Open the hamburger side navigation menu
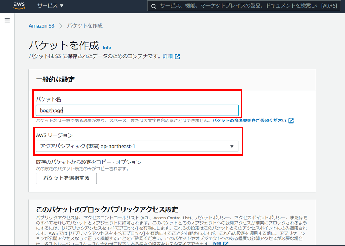 pos(7,20)
